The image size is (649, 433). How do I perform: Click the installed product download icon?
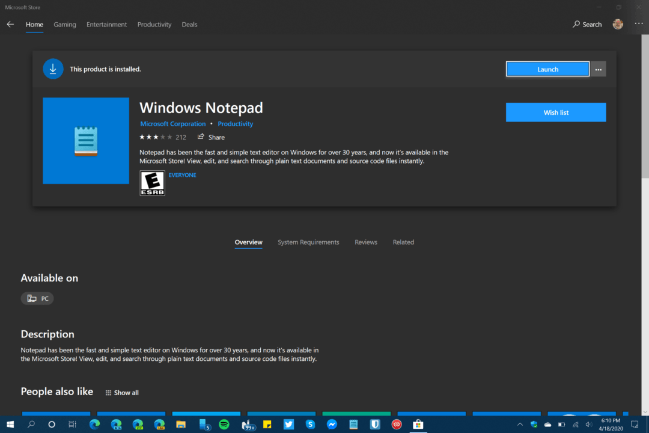pyautogui.click(x=53, y=69)
